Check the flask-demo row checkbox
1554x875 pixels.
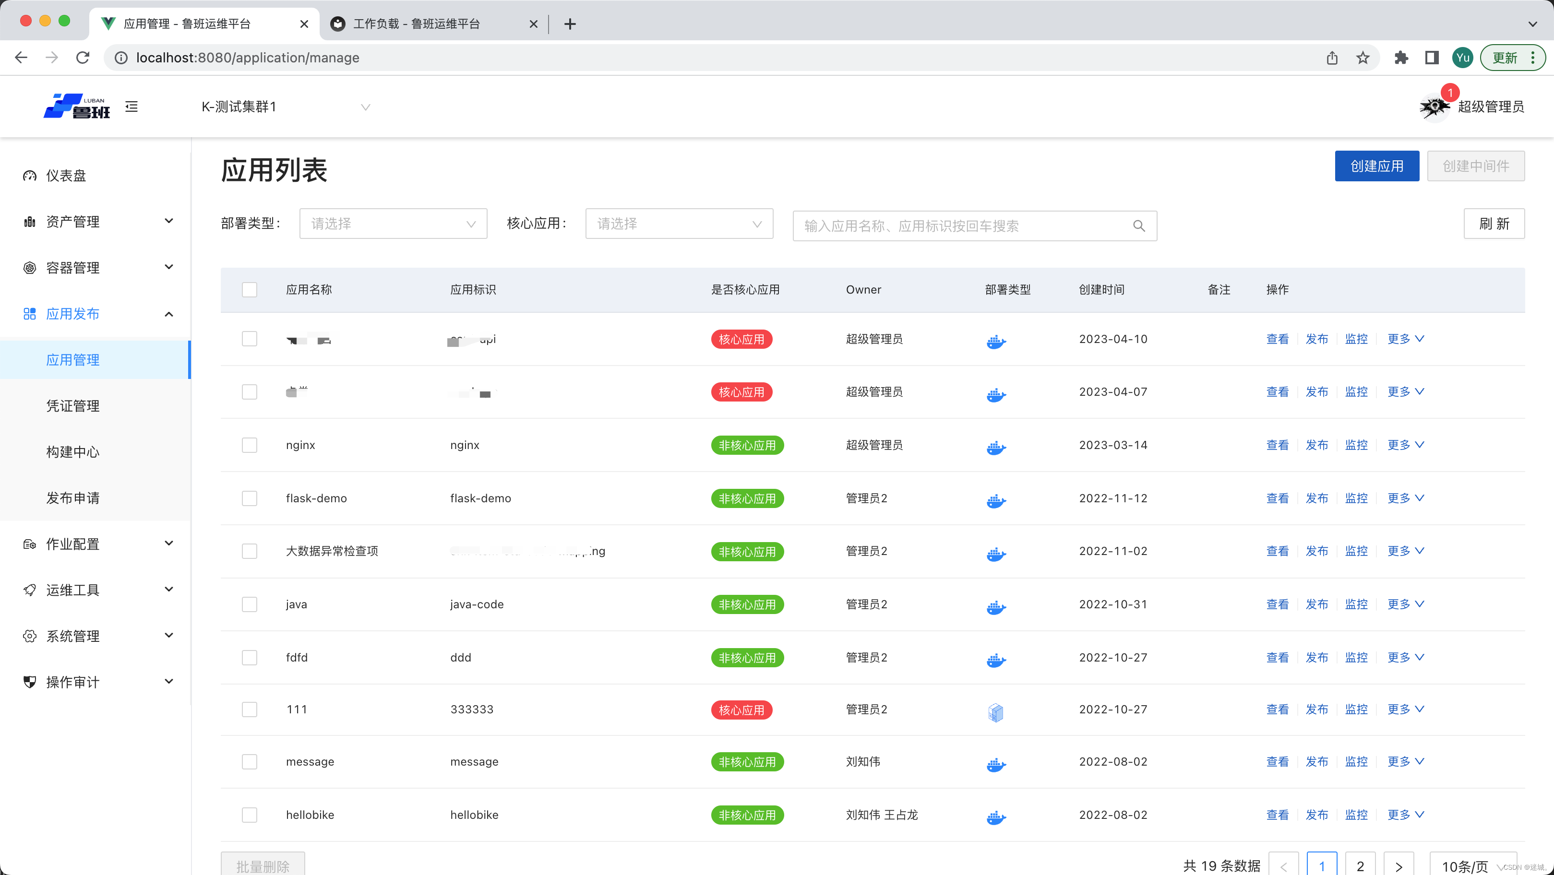[x=249, y=498]
